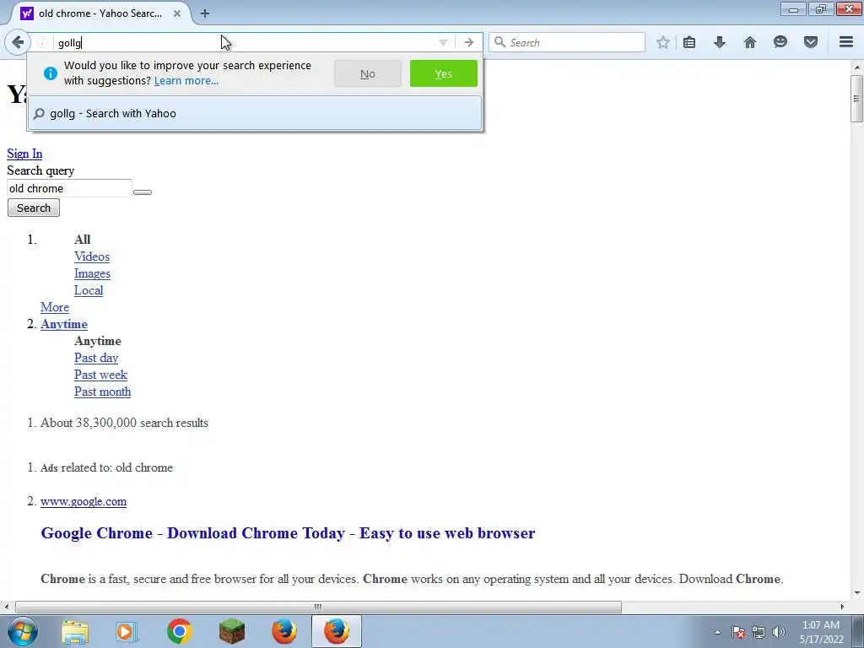
Task: Click the active Firefox window taskbar button
Action: click(x=337, y=631)
